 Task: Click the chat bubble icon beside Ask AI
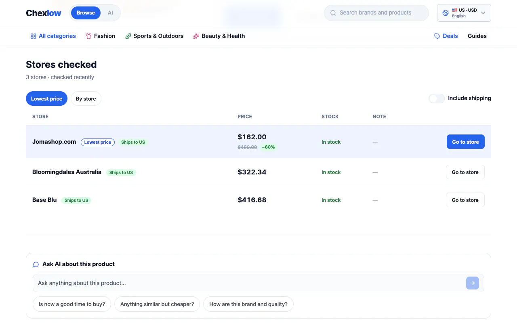click(x=36, y=264)
